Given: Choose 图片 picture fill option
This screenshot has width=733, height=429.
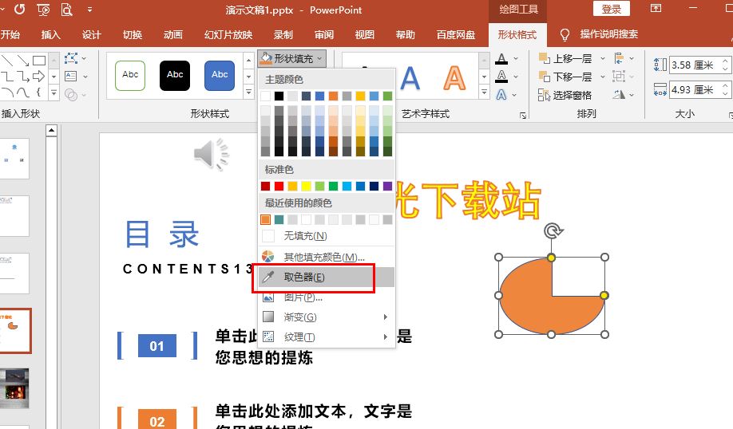Looking at the screenshot, I should 303,297.
